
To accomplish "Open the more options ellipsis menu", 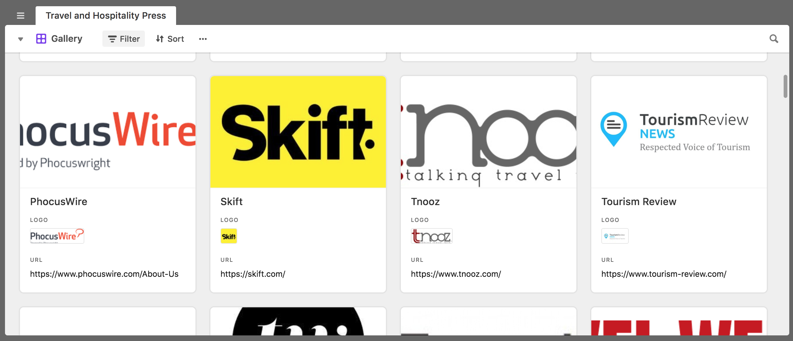I will [203, 39].
